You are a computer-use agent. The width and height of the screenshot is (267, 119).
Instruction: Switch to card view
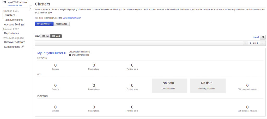56,36
